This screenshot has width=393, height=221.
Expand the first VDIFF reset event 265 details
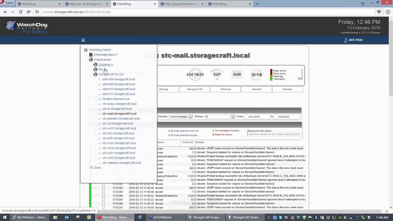195,149
